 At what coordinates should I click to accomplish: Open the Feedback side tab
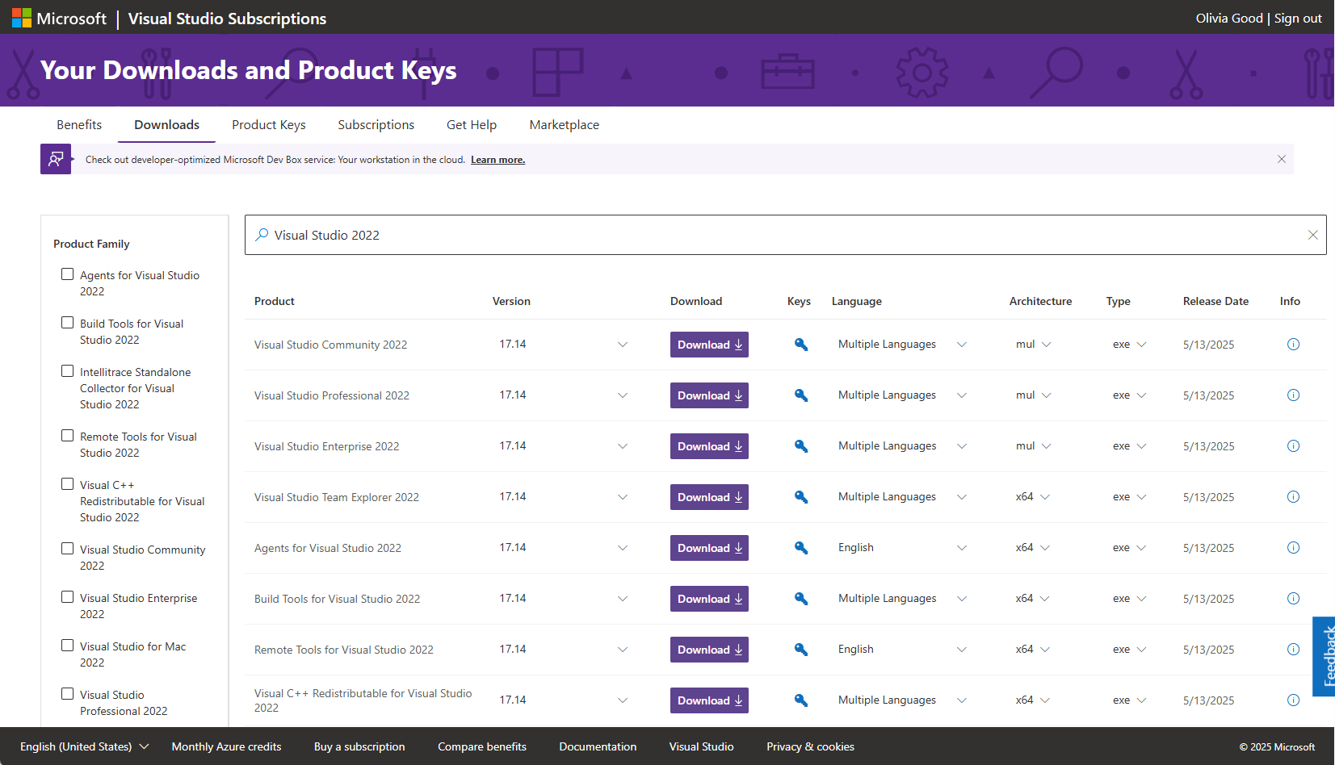tap(1324, 656)
